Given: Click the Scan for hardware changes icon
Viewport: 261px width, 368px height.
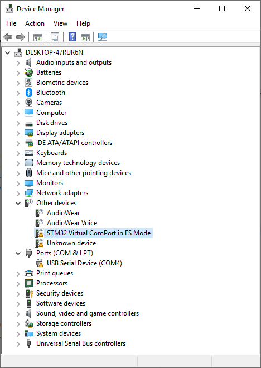Looking at the screenshot, I should (x=103, y=37).
